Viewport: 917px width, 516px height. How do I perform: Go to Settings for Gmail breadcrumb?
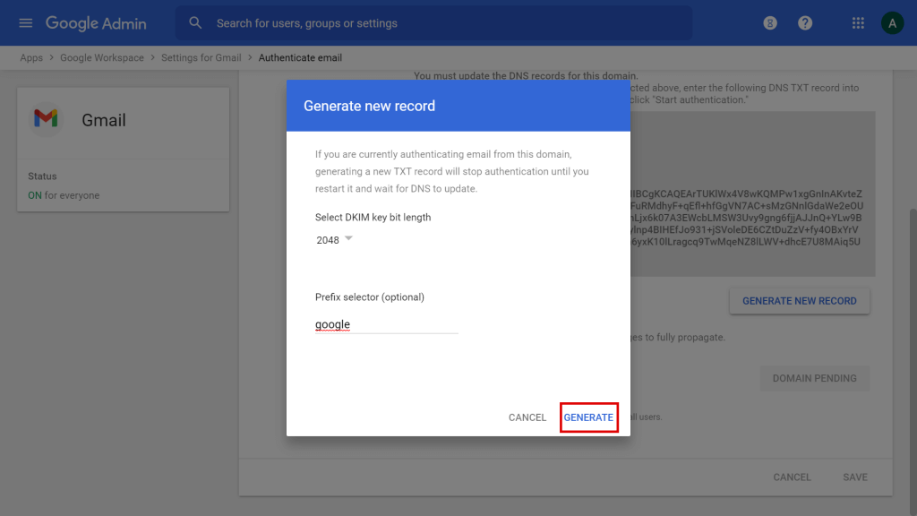tap(201, 58)
